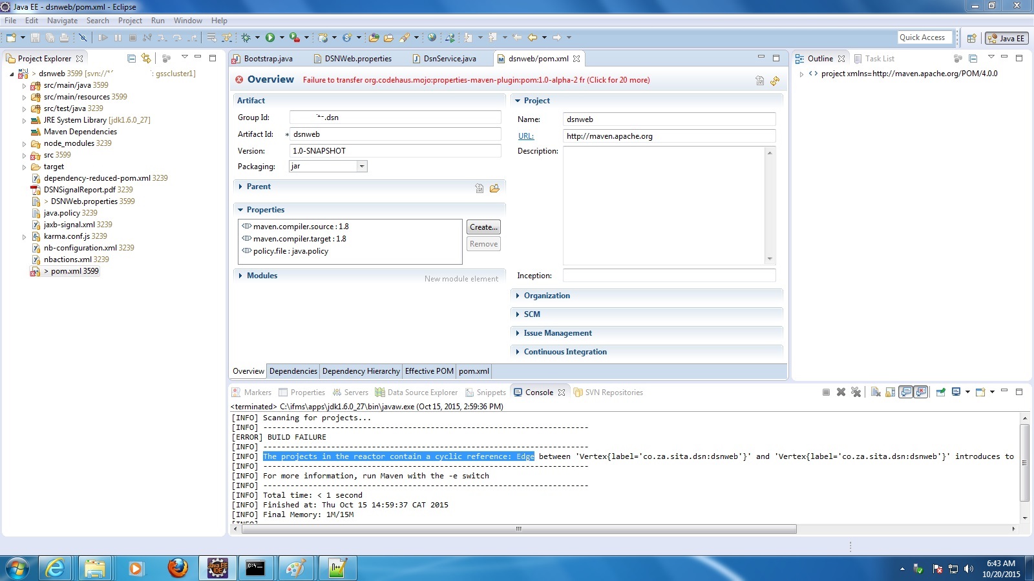Switch to the Markers view tab

[252, 392]
